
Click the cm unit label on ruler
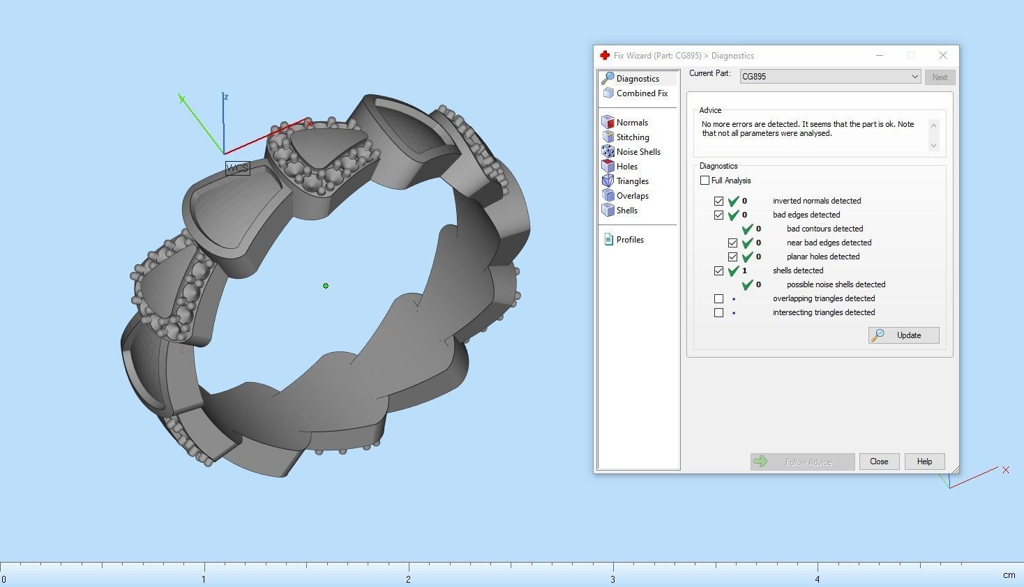1009,575
